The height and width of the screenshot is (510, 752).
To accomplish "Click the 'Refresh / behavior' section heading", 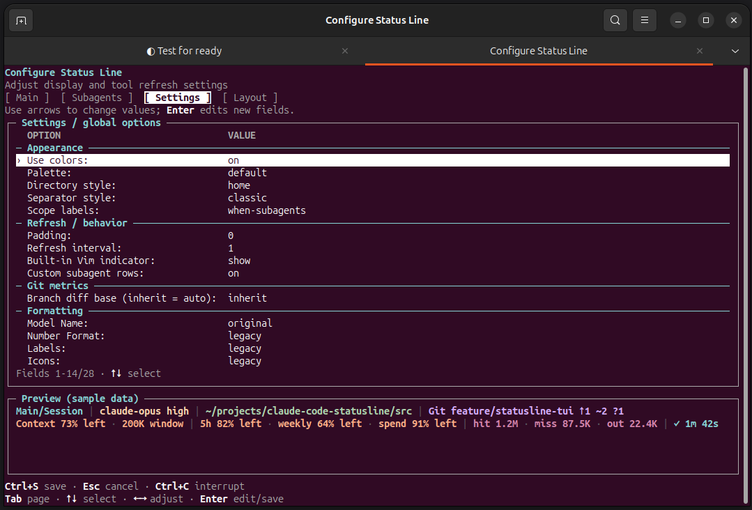I will tap(77, 223).
